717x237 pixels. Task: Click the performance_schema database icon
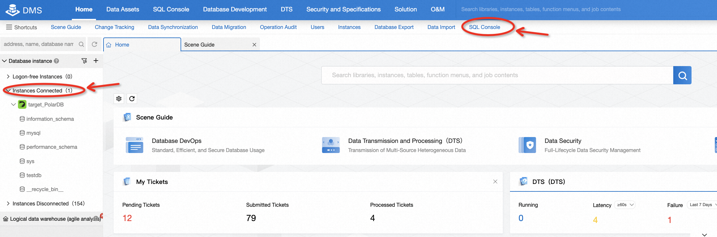(22, 147)
